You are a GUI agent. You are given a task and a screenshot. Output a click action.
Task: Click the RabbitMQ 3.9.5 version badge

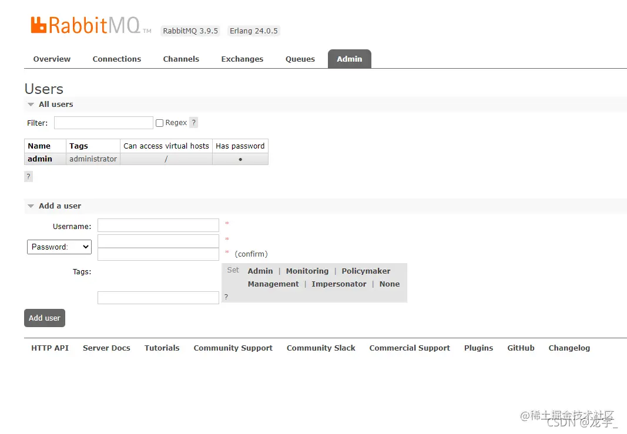[x=190, y=31]
